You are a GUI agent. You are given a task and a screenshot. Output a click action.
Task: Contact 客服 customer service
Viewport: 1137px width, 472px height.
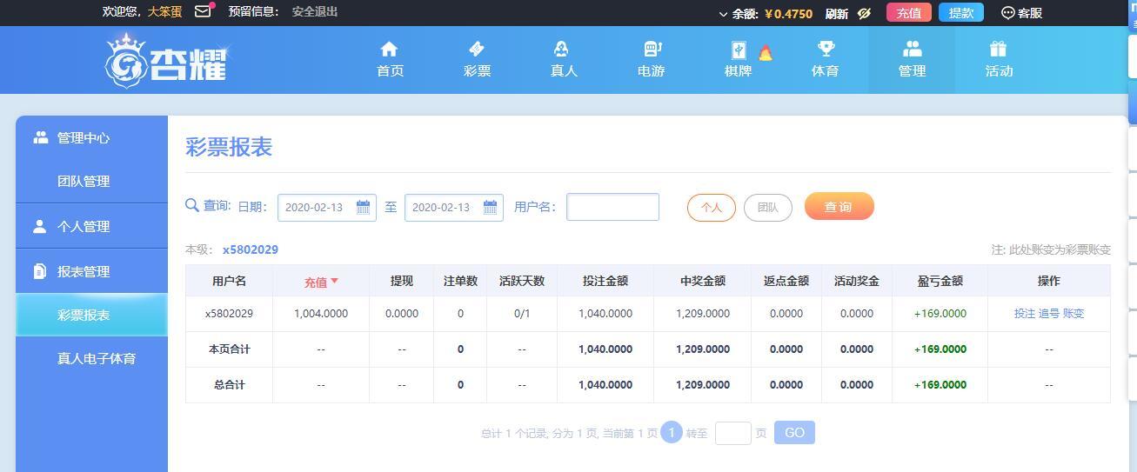(1022, 13)
